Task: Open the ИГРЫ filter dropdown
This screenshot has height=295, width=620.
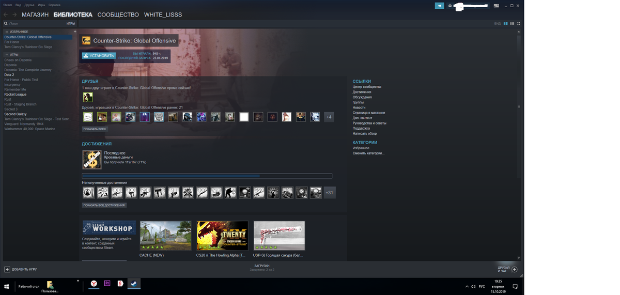Action: [x=71, y=23]
